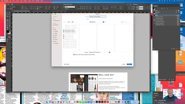
Task: Select the Paper swatch in Swatches panel
Action: point(166,14)
